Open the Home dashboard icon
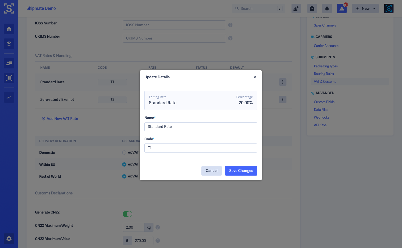Viewport: 402px width, 248px height. pos(9,29)
